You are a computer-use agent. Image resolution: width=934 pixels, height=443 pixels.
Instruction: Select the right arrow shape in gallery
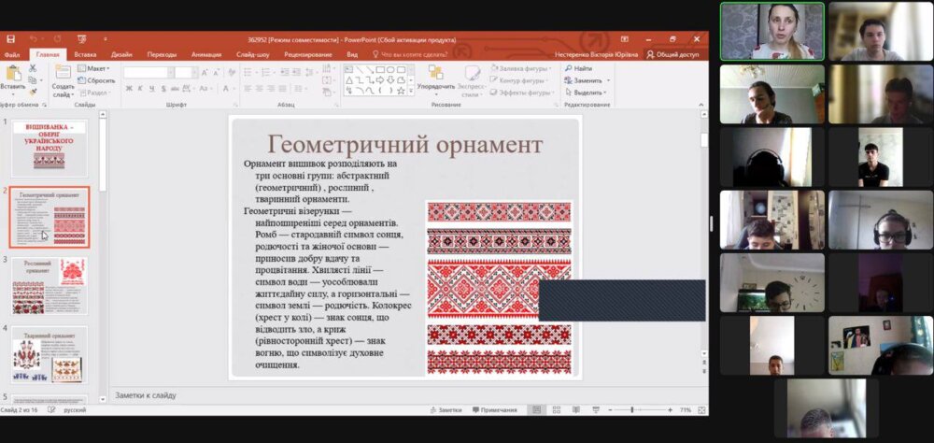(x=380, y=79)
